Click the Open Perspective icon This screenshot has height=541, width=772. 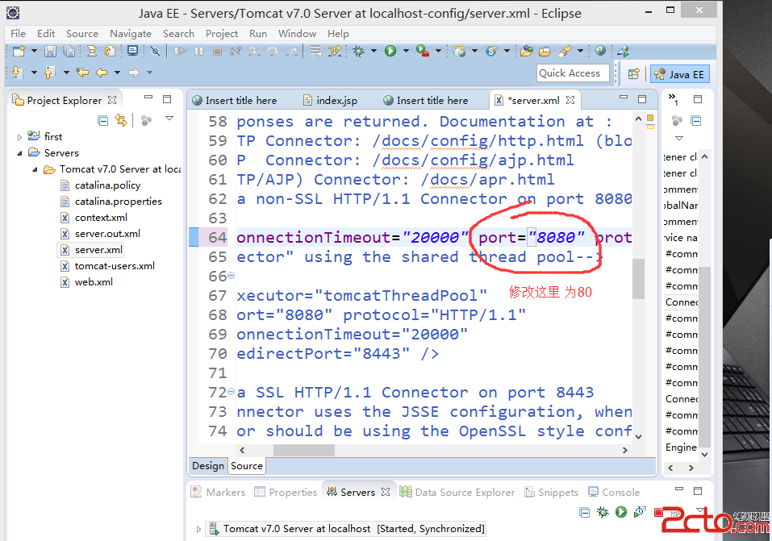point(633,74)
